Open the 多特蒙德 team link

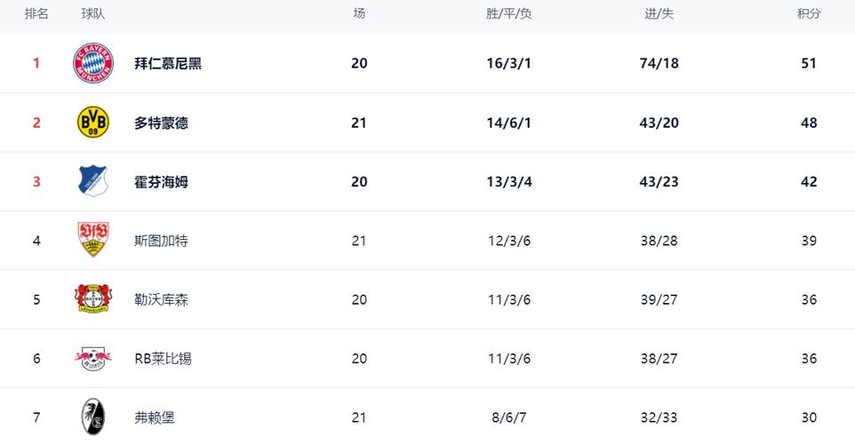point(161,123)
